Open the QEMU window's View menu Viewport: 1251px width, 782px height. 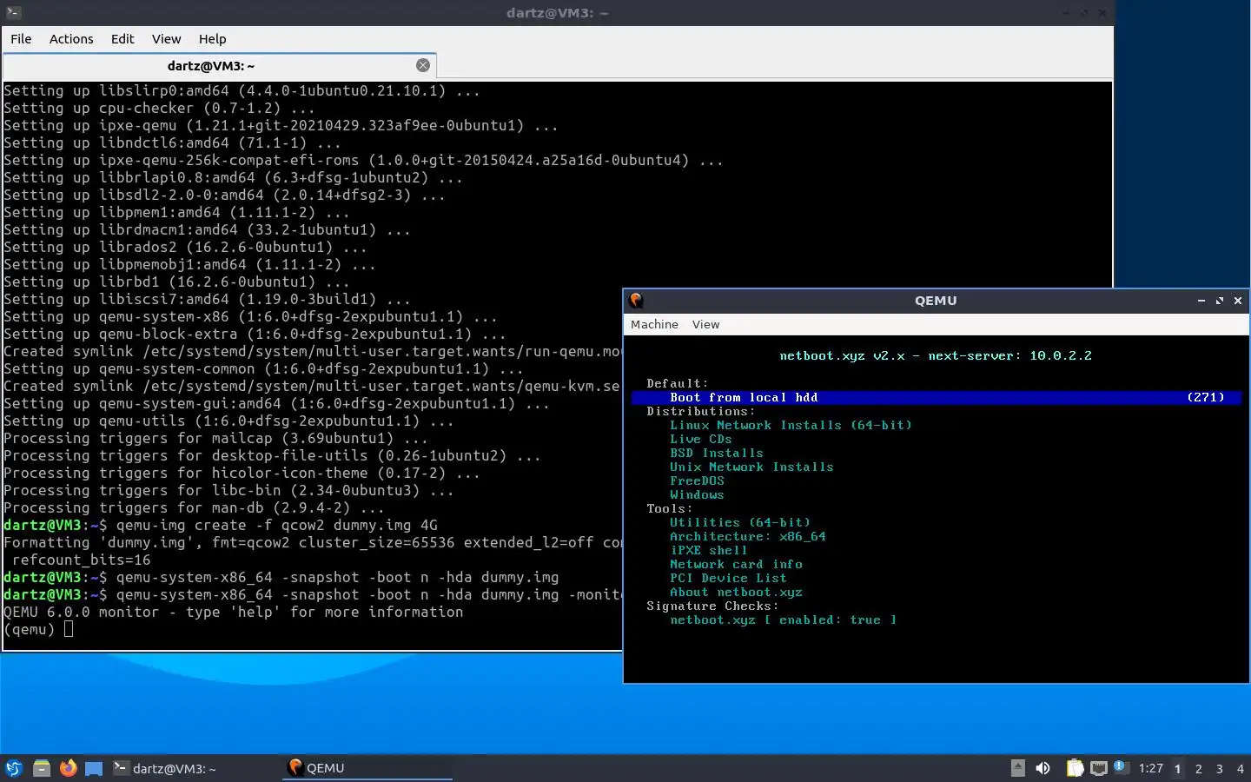[x=705, y=324]
